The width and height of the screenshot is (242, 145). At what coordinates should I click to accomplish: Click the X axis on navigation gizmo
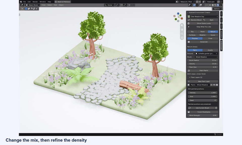182,18
